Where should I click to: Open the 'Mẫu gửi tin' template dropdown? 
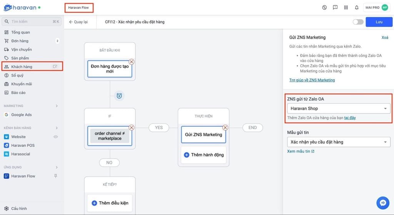pos(339,142)
